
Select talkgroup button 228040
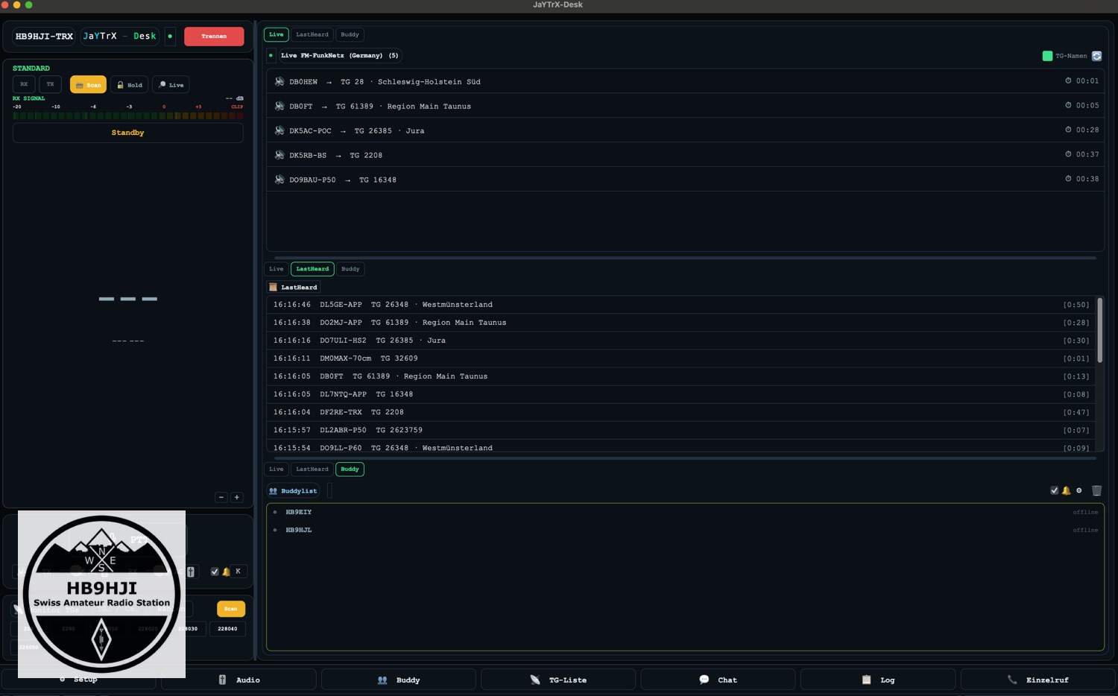(227, 628)
